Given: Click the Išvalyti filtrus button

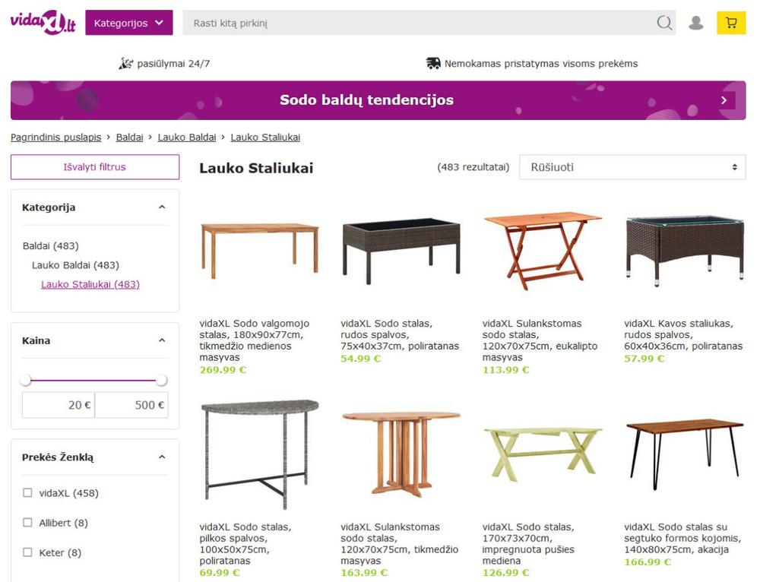Looking at the screenshot, I should [x=94, y=167].
